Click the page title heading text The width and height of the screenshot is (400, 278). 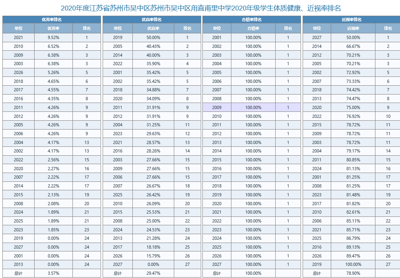point(200,8)
